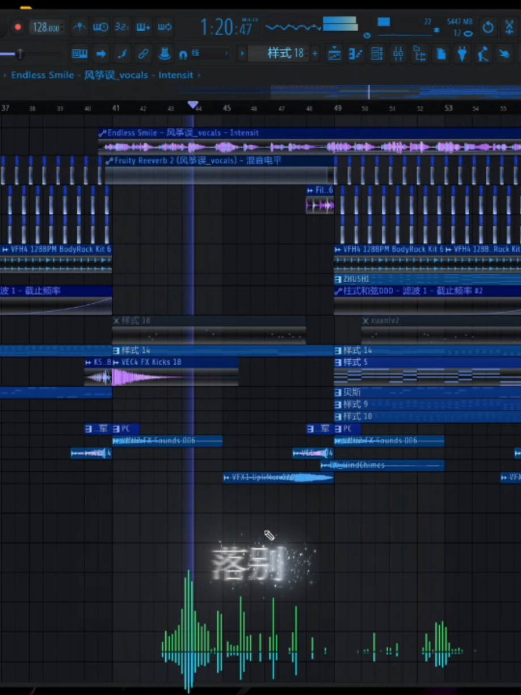521x695 pixels.
Task: Jump to bar 53 on timeline ruler
Action: (x=449, y=108)
